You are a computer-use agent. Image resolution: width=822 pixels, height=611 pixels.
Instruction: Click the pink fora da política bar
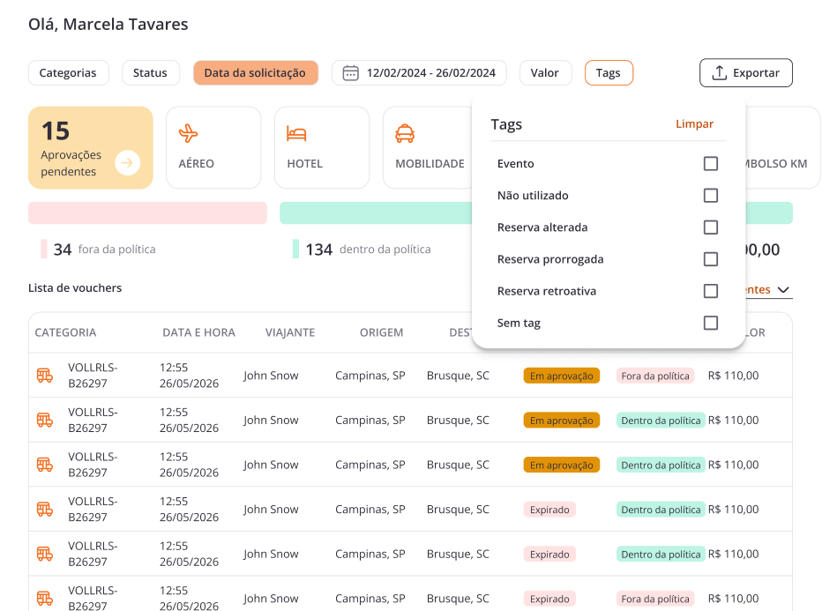tap(148, 213)
